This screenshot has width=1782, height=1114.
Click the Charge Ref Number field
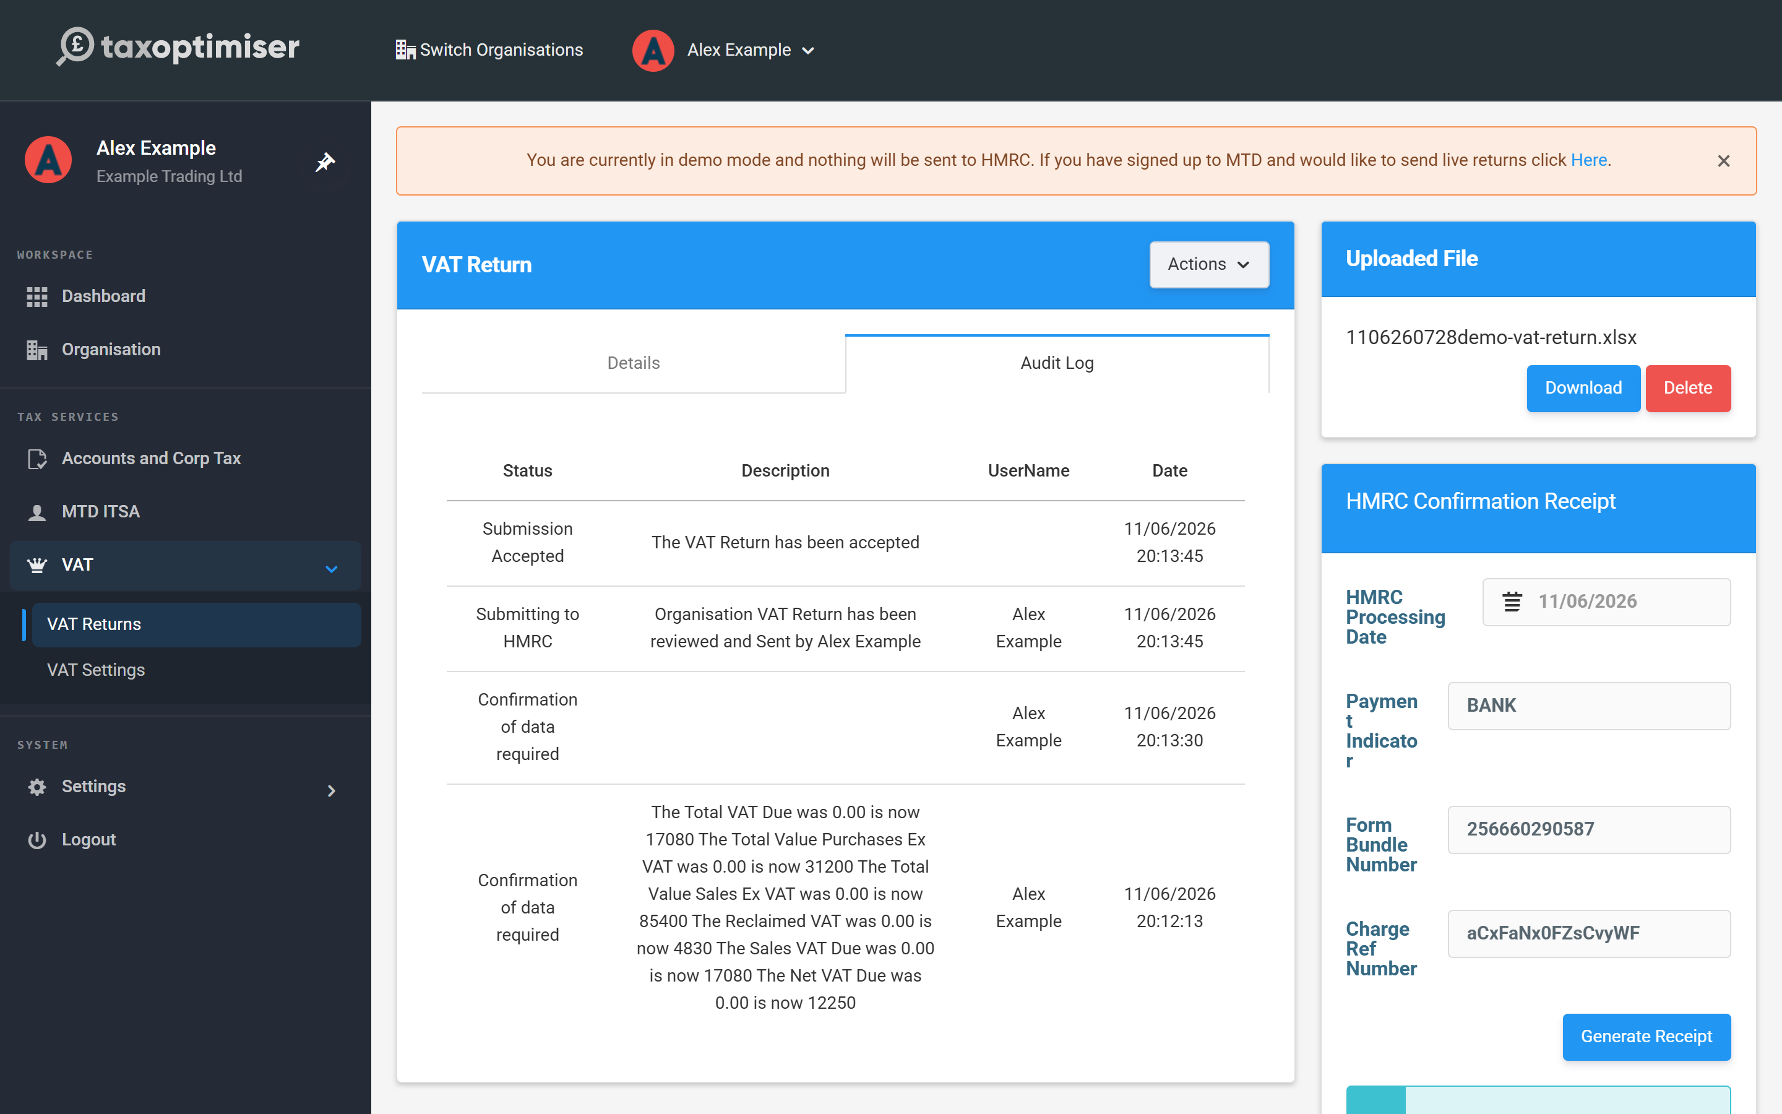point(1588,933)
